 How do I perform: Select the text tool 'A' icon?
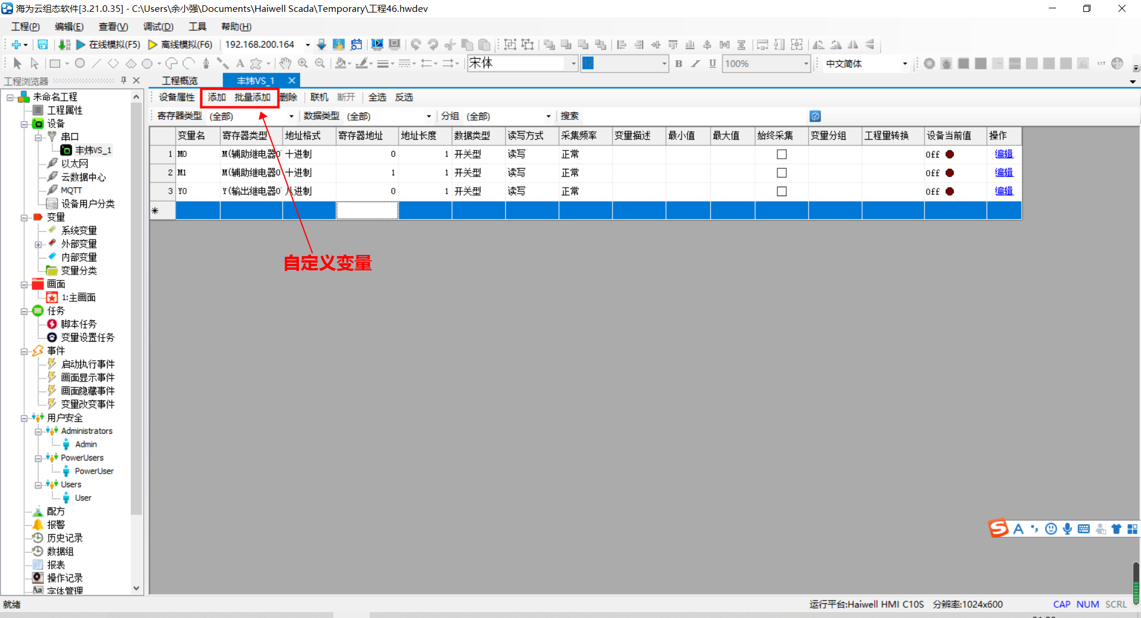(240, 63)
